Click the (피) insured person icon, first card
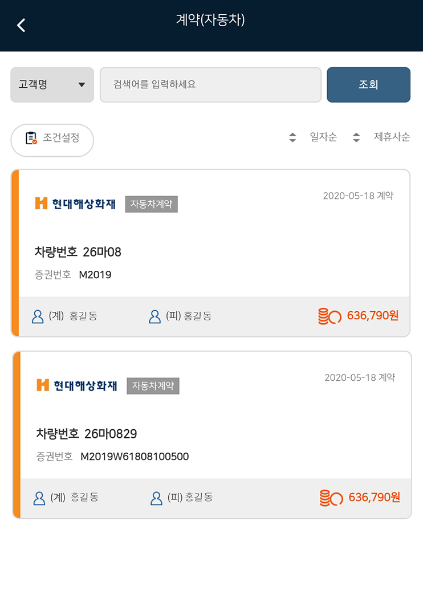The height and width of the screenshot is (594, 423). point(154,316)
